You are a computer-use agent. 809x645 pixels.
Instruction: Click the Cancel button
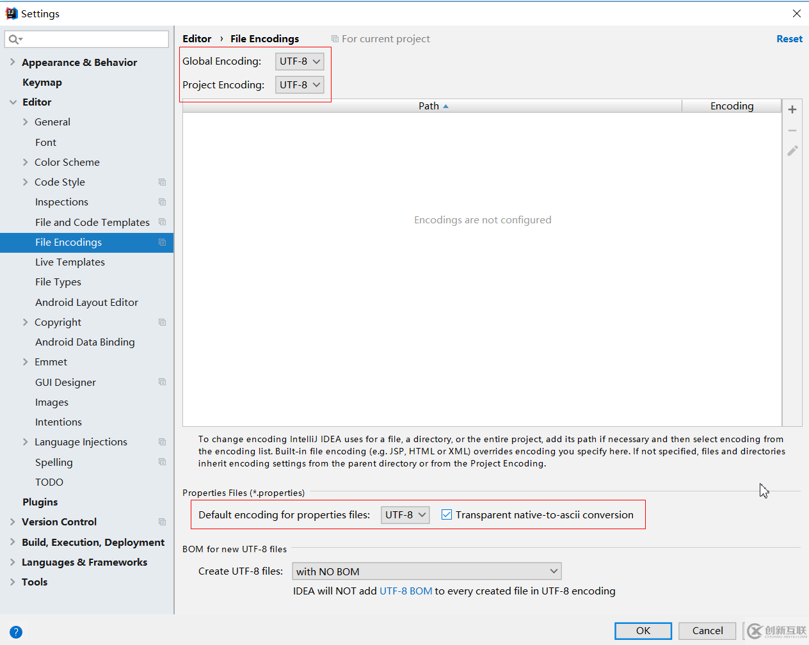click(707, 631)
